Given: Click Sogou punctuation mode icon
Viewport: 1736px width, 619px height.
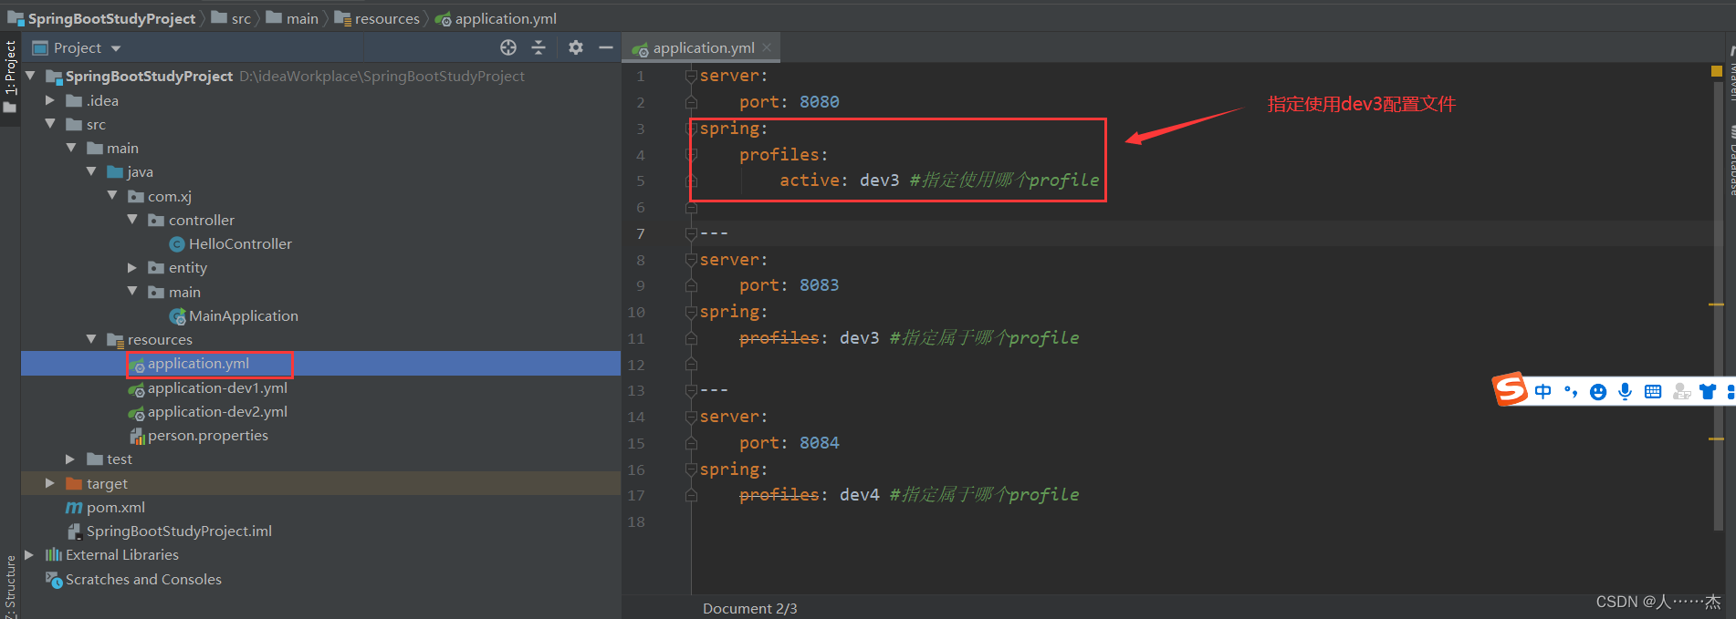Looking at the screenshot, I should 1571,392.
